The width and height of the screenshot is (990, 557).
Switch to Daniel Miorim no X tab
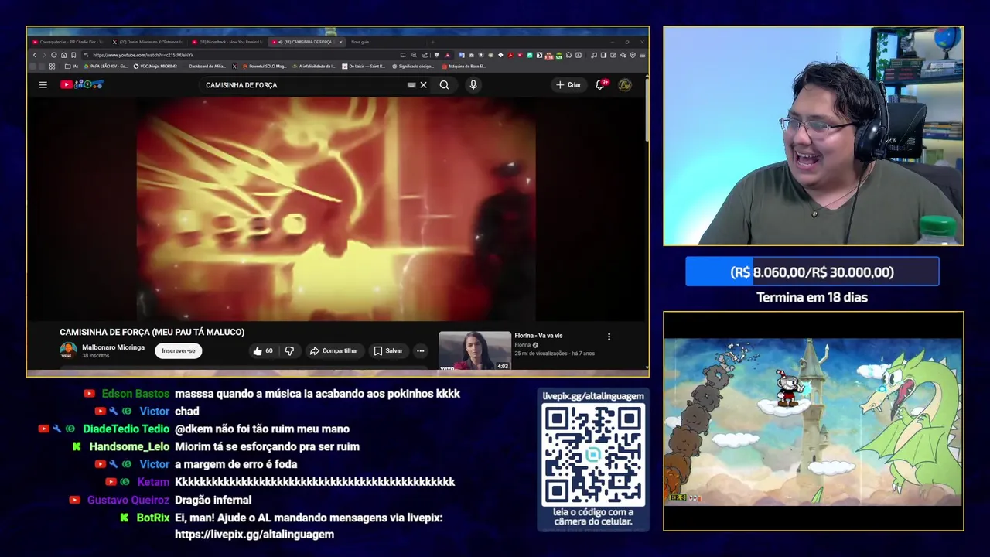tap(147, 42)
